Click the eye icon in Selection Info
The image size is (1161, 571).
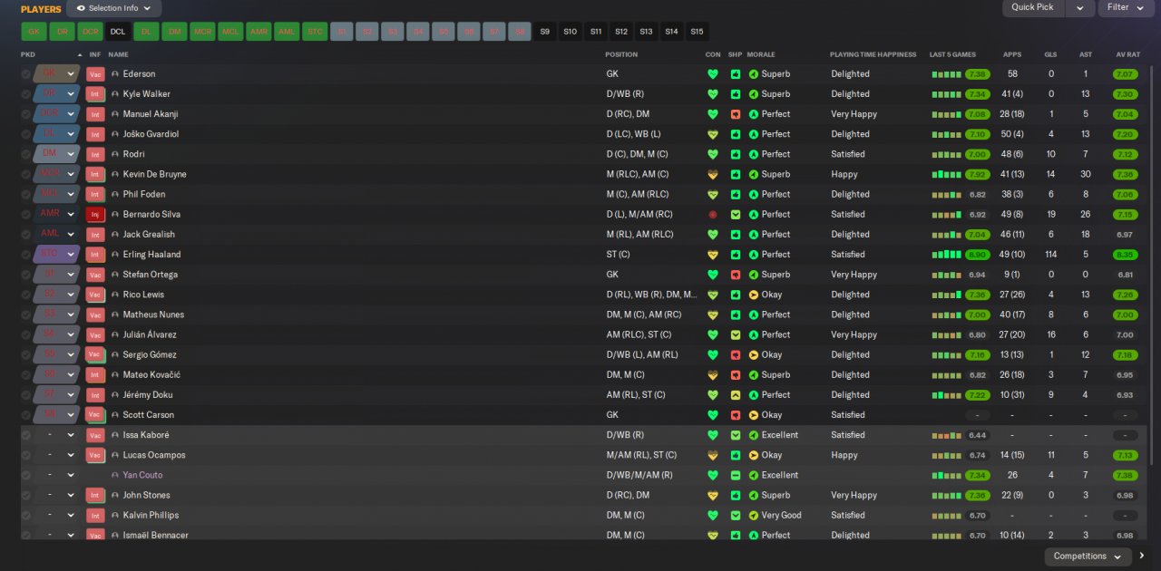[x=81, y=8]
